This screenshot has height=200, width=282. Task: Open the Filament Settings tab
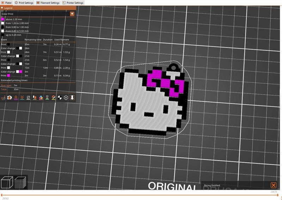(48, 3)
